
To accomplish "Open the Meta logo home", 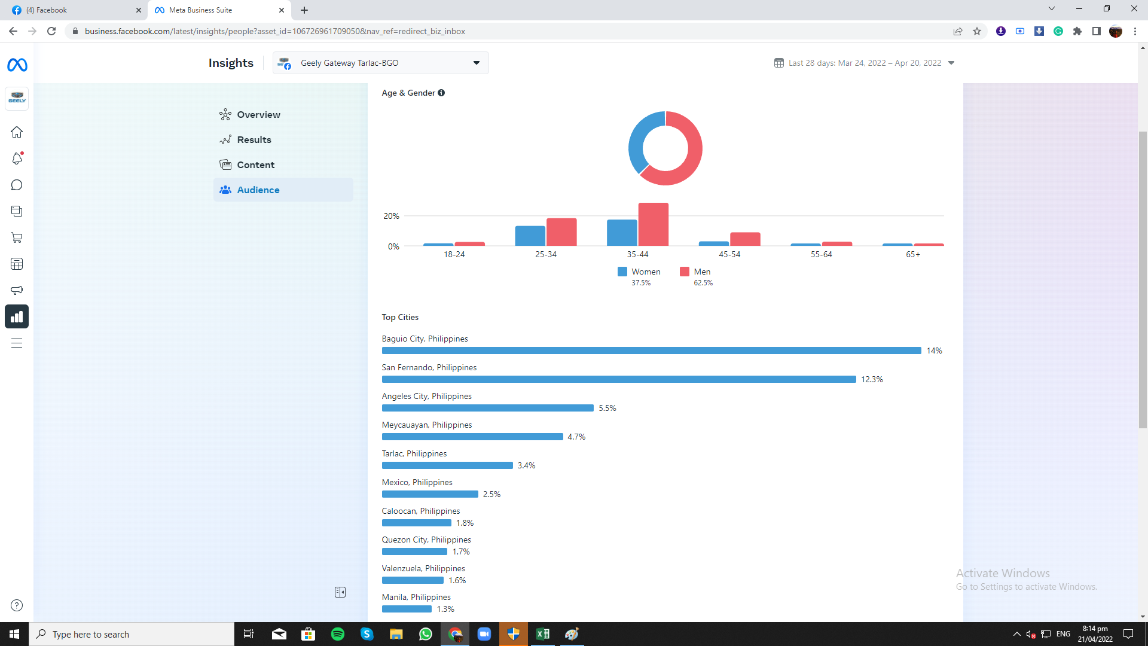I will click(x=17, y=65).
